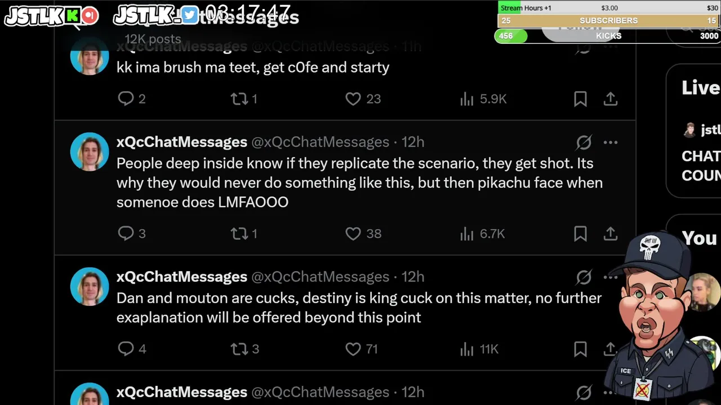
Task: Bookmark the 'People deep inside' post
Action: [x=580, y=233]
